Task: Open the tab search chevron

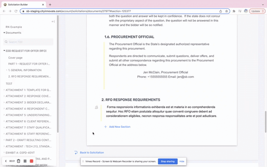Action: pos(263,4)
